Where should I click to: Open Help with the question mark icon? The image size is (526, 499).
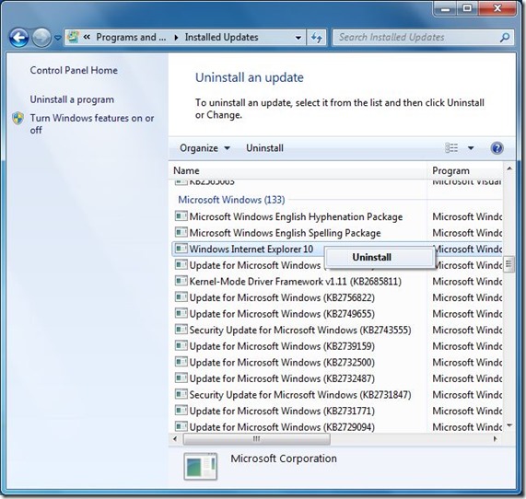497,148
